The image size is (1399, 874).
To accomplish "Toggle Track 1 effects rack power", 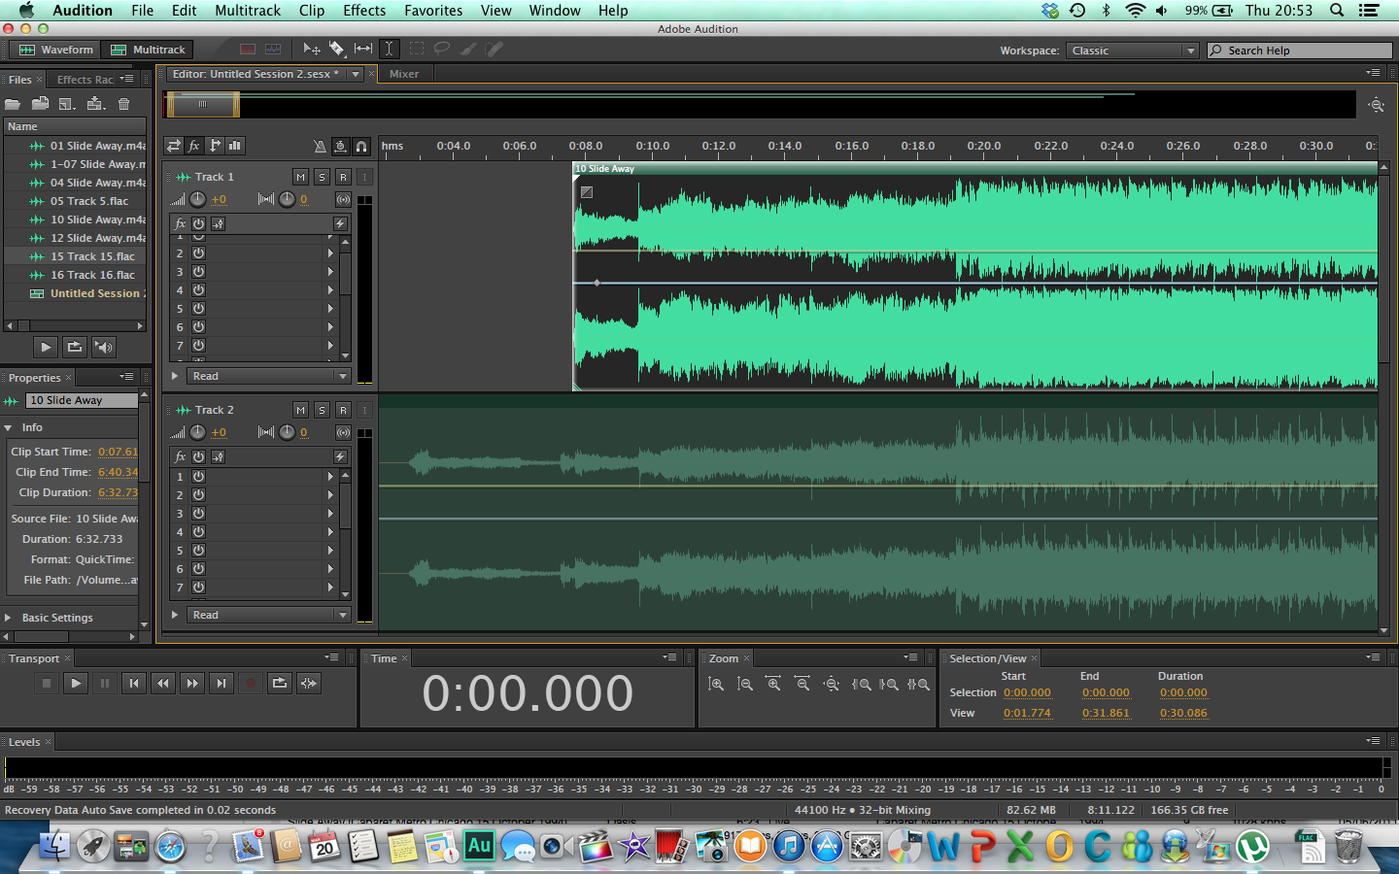I will [x=198, y=223].
